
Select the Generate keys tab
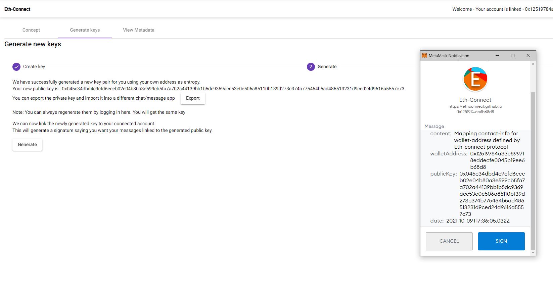[85, 30]
